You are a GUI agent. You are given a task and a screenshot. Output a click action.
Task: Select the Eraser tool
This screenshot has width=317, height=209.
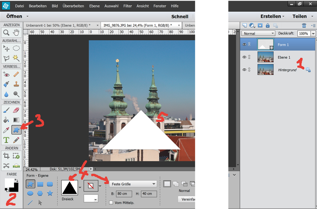pos(16,110)
